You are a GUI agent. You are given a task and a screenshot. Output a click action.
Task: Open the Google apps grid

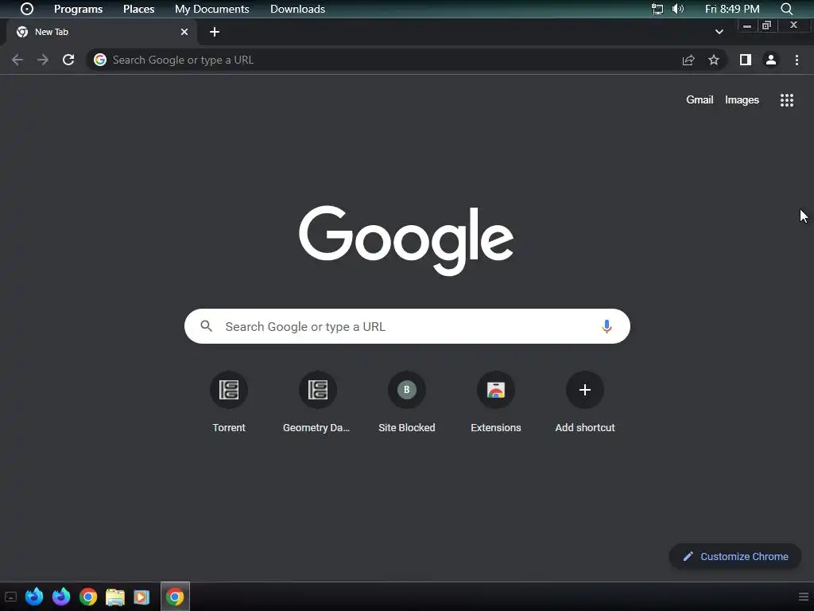pos(787,99)
